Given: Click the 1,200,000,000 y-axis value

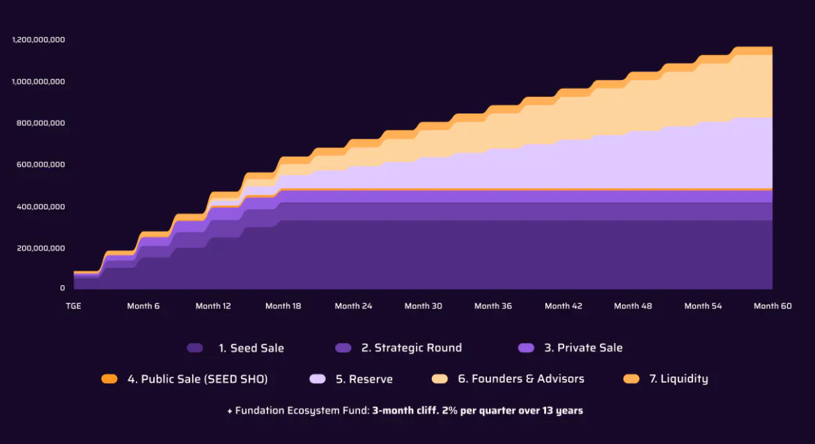Looking at the screenshot, I should point(38,40).
